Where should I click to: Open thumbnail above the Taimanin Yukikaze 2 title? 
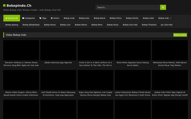[x=21, y=50]
